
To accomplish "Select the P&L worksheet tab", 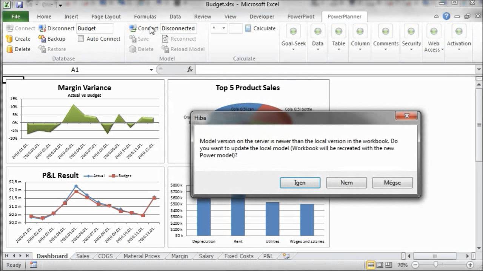I will [x=268, y=256].
